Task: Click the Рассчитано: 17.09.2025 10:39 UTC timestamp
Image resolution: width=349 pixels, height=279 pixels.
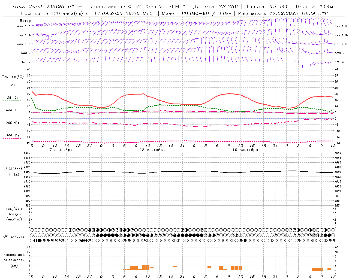Action: pos(283,13)
